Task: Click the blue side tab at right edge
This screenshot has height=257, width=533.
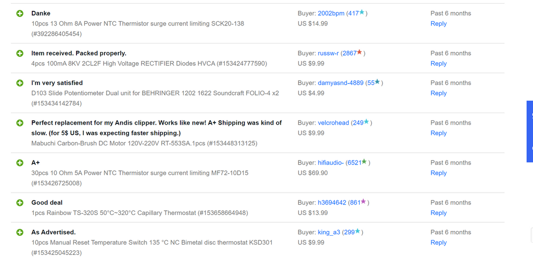Action: pos(530,131)
